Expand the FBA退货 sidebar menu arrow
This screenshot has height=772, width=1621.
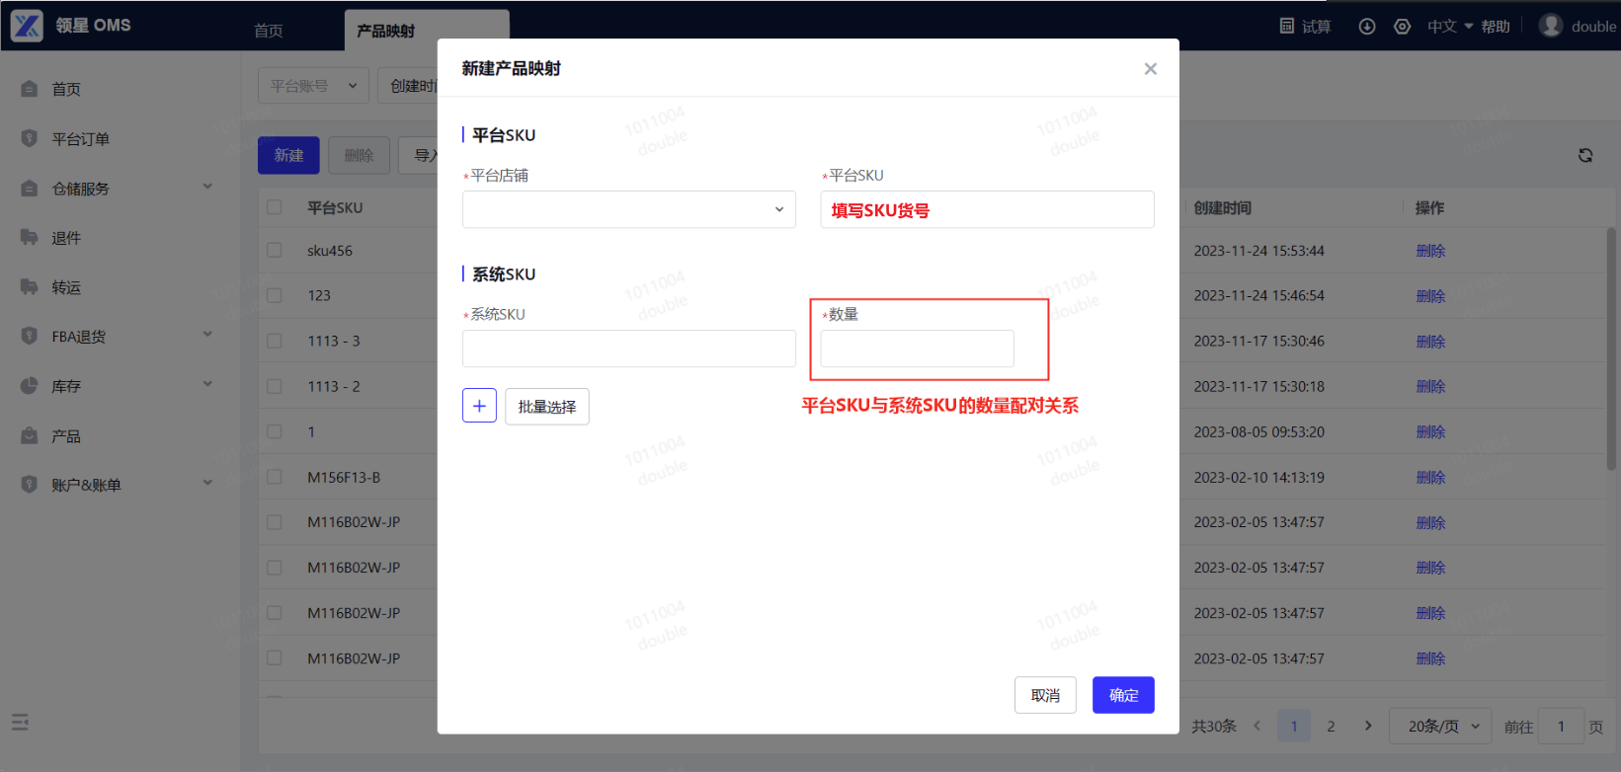tap(207, 335)
